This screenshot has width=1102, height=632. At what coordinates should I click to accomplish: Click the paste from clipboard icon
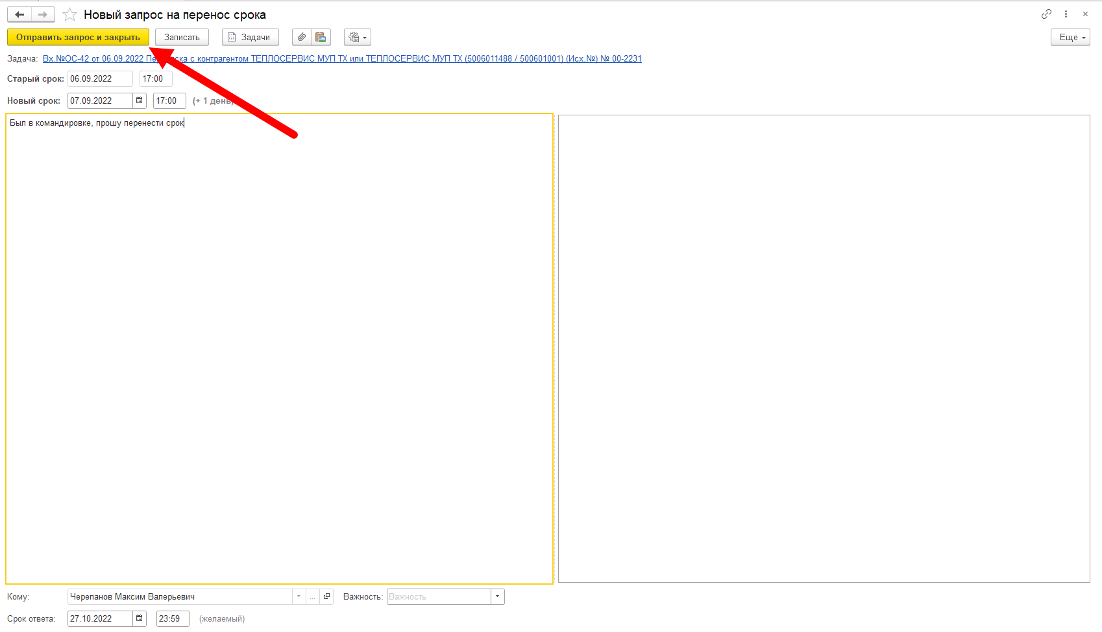(321, 37)
